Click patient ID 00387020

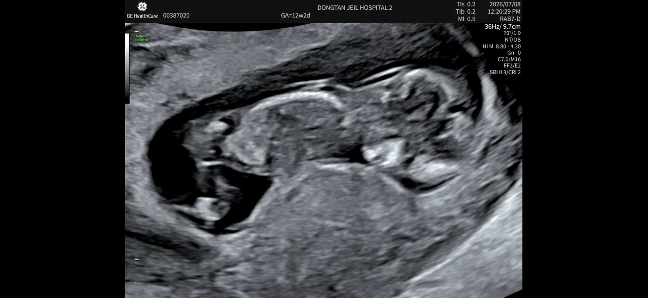pos(176,16)
